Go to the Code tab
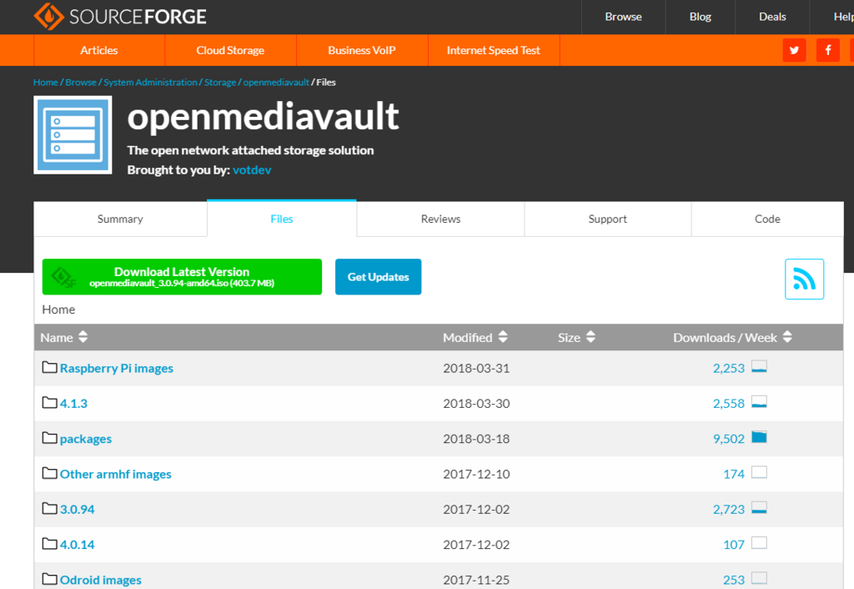This screenshot has width=854, height=589. click(x=767, y=219)
